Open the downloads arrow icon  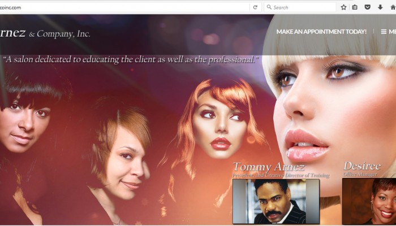[x=380, y=7]
